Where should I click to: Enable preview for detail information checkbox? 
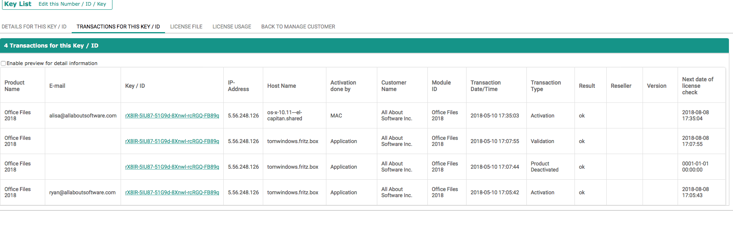[4, 63]
